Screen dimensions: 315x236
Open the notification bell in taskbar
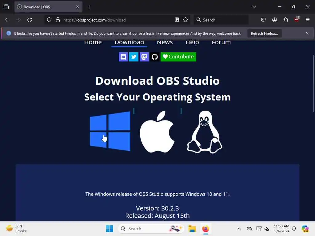coord(294,229)
